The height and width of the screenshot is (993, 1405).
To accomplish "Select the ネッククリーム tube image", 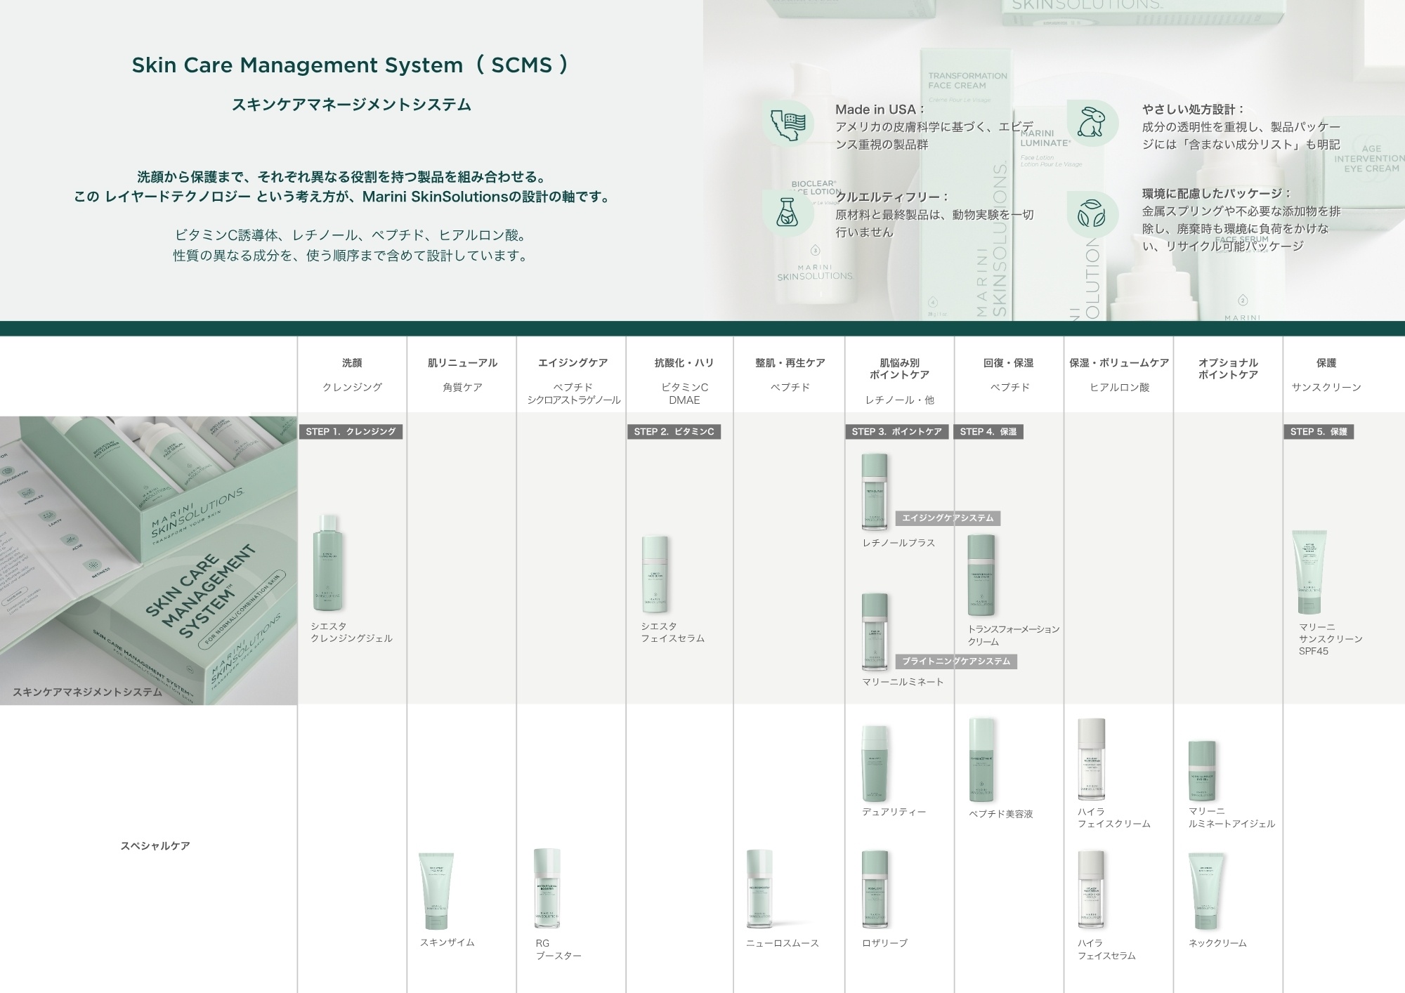I will click(x=1206, y=891).
